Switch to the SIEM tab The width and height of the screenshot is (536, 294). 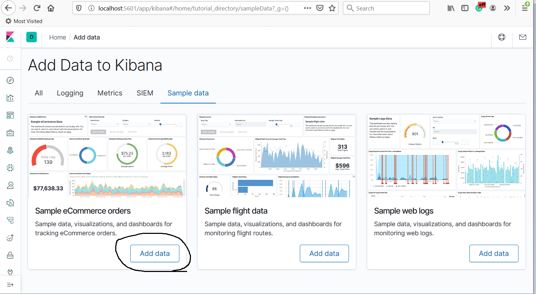[x=145, y=93]
